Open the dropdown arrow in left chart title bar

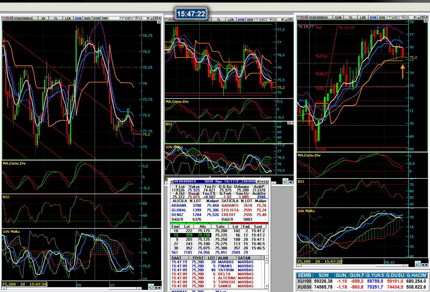coord(148,18)
